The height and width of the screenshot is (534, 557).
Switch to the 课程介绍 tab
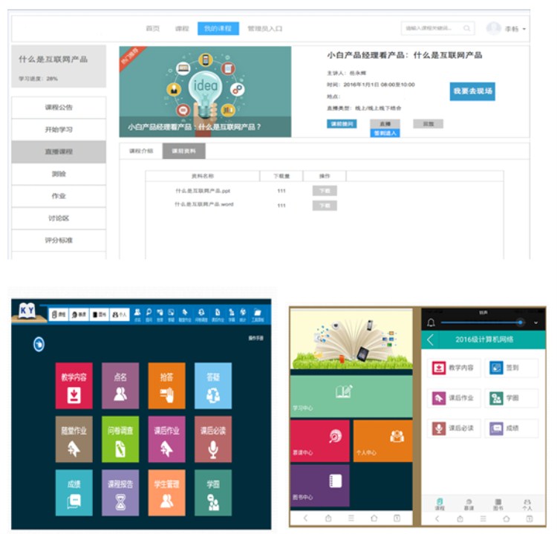pos(141,151)
